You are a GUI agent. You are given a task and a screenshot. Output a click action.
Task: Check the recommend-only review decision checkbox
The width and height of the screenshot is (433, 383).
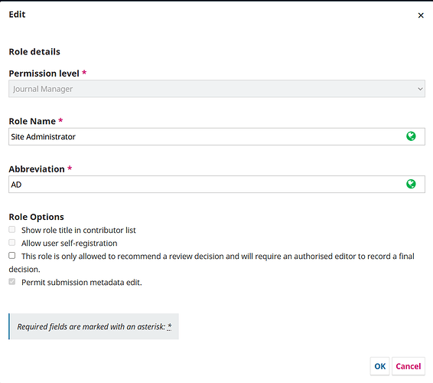click(x=12, y=256)
